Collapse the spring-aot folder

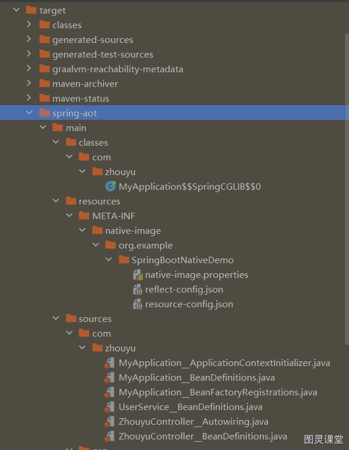click(29, 113)
